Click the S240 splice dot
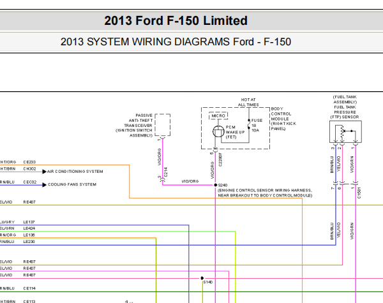This screenshot has height=303, width=383. [x=216, y=185]
